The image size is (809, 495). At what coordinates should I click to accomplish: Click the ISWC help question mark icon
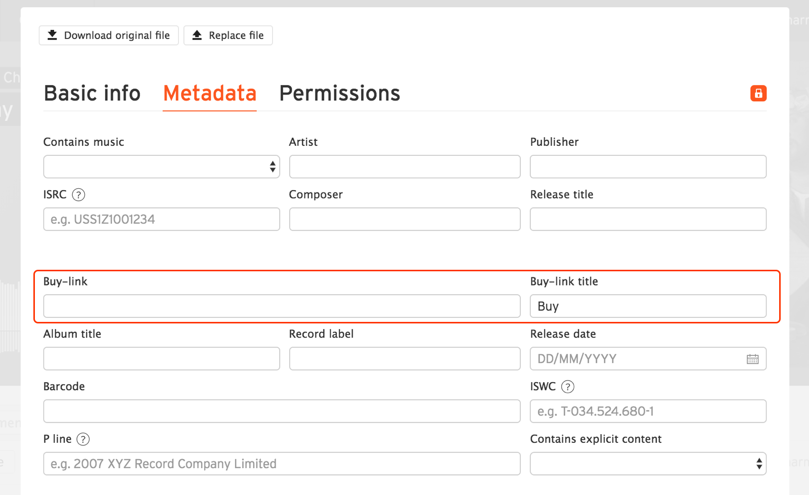568,387
